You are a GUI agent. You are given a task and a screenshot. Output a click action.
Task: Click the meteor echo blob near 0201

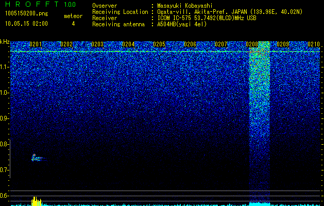coord(38,158)
